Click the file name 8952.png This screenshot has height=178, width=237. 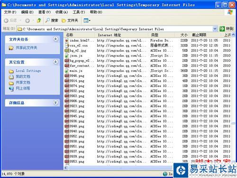pos(77,136)
